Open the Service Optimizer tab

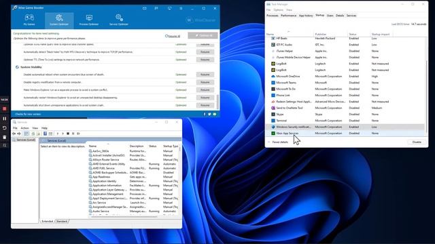(119, 20)
